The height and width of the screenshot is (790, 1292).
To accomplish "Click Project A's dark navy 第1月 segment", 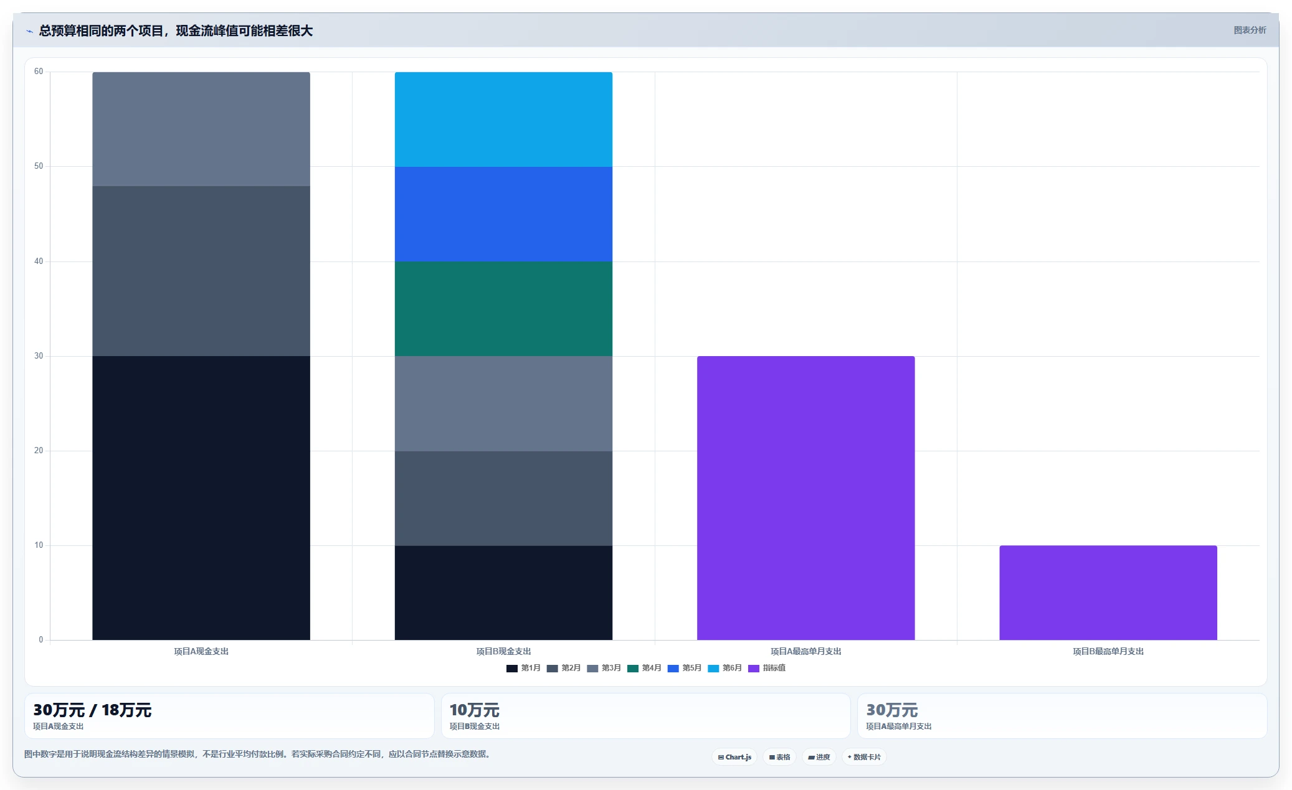I will (201, 498).
